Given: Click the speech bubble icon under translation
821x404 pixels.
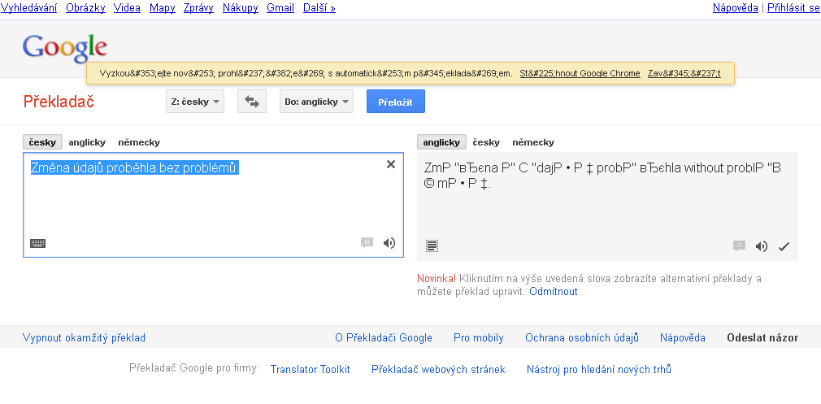Looking at the screenshot, I should tap(739, 246).
